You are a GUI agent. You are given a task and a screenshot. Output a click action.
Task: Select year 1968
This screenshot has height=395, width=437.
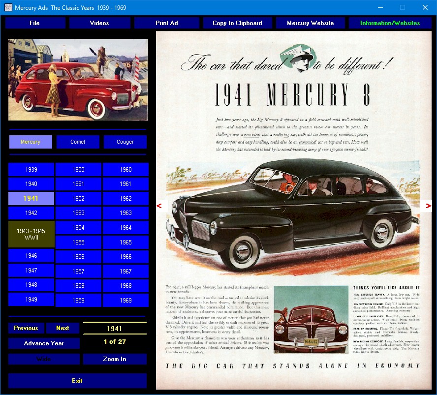click(x=125, y=285)
